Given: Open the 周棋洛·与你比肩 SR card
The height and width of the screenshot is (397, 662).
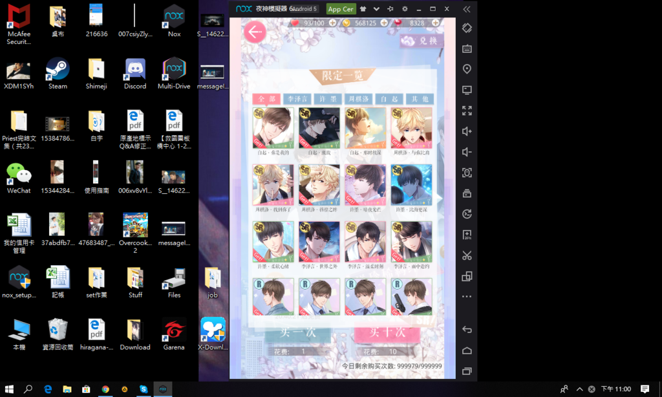Looking at the screenshot, I should [x=411, y=127].
